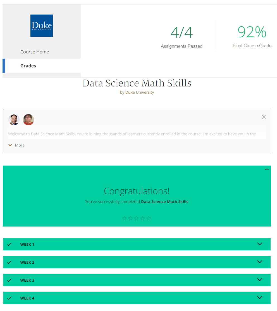Click the Duke University logo
This screenshot has width=277, height=311.
42,26
